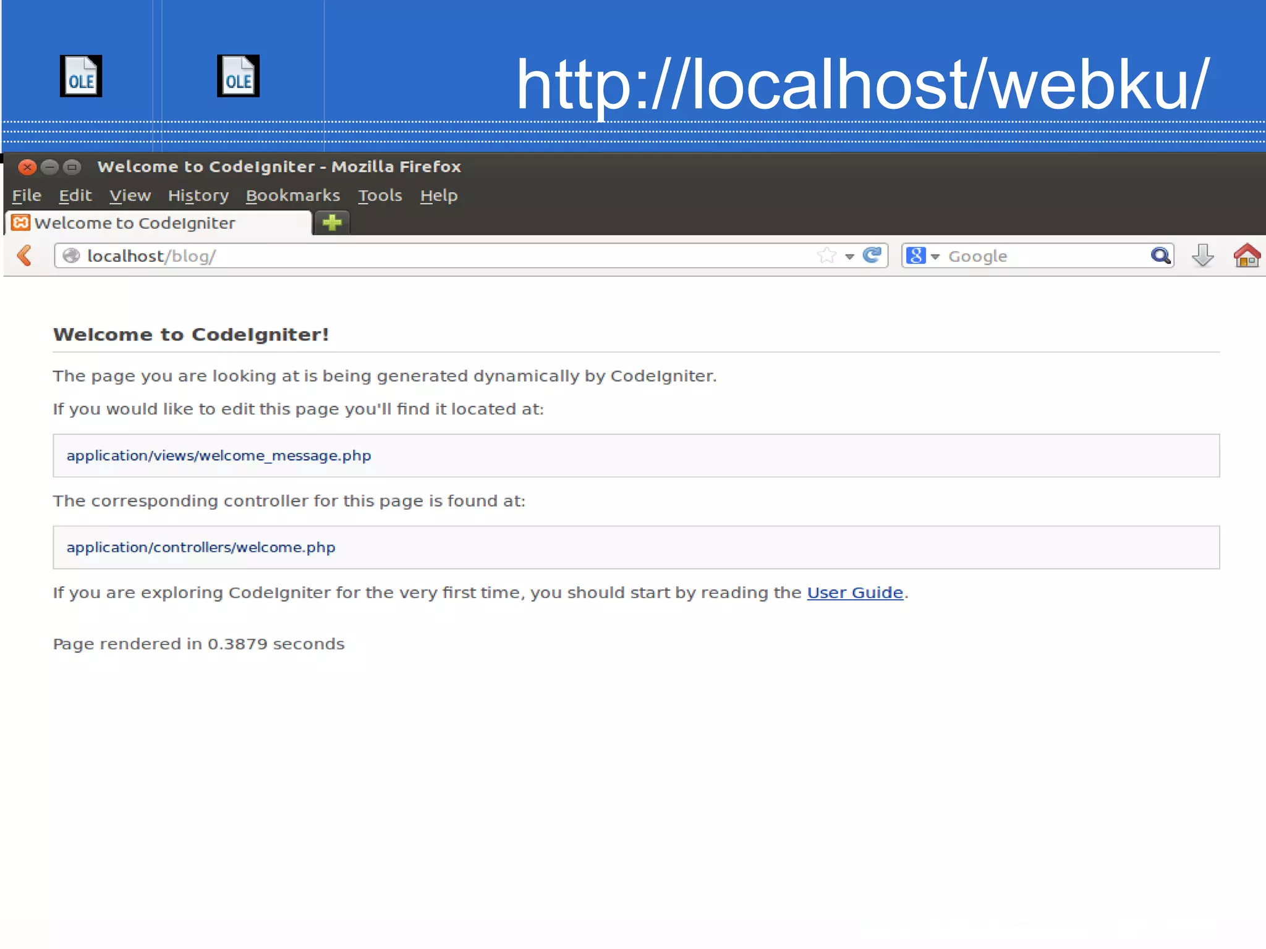Click the text starting 'If you would like to edit'
The height and width of the screenshot is (949, 1266).
point(298,409)
